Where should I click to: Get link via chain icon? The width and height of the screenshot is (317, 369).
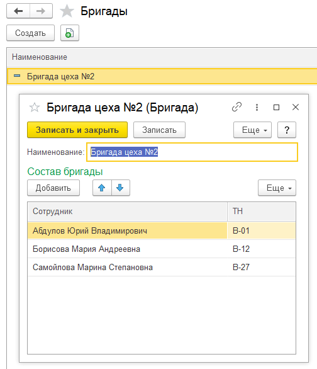pos(236,107)
